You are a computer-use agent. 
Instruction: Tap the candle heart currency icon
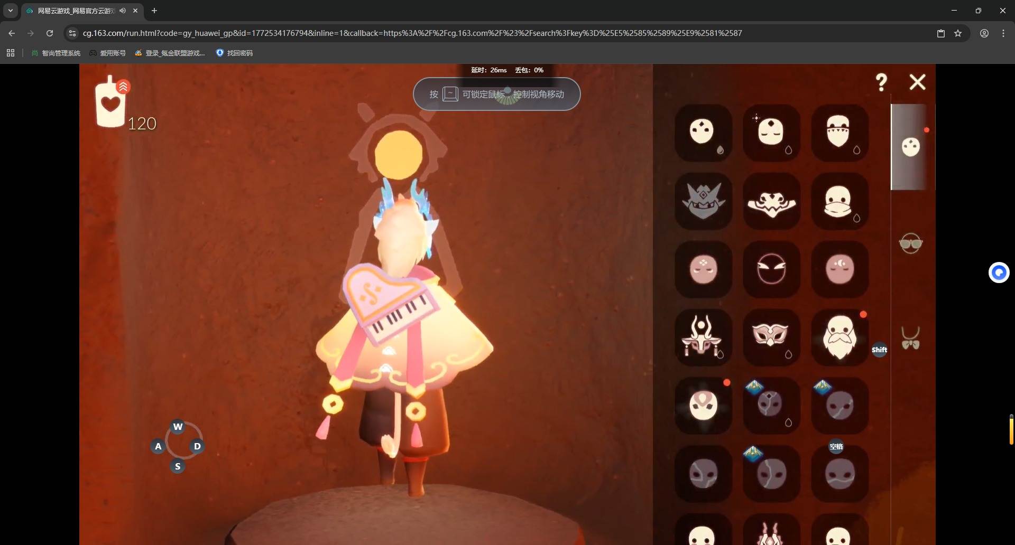point(111,101)
